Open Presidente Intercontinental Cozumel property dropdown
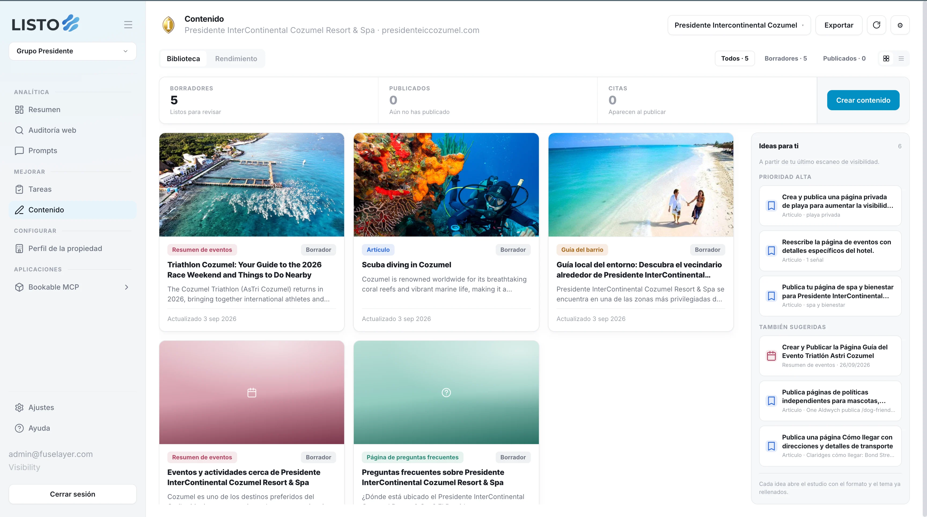The height and width of the screenshot is (517, 927). pyautogui.click(x=739, y=25)
